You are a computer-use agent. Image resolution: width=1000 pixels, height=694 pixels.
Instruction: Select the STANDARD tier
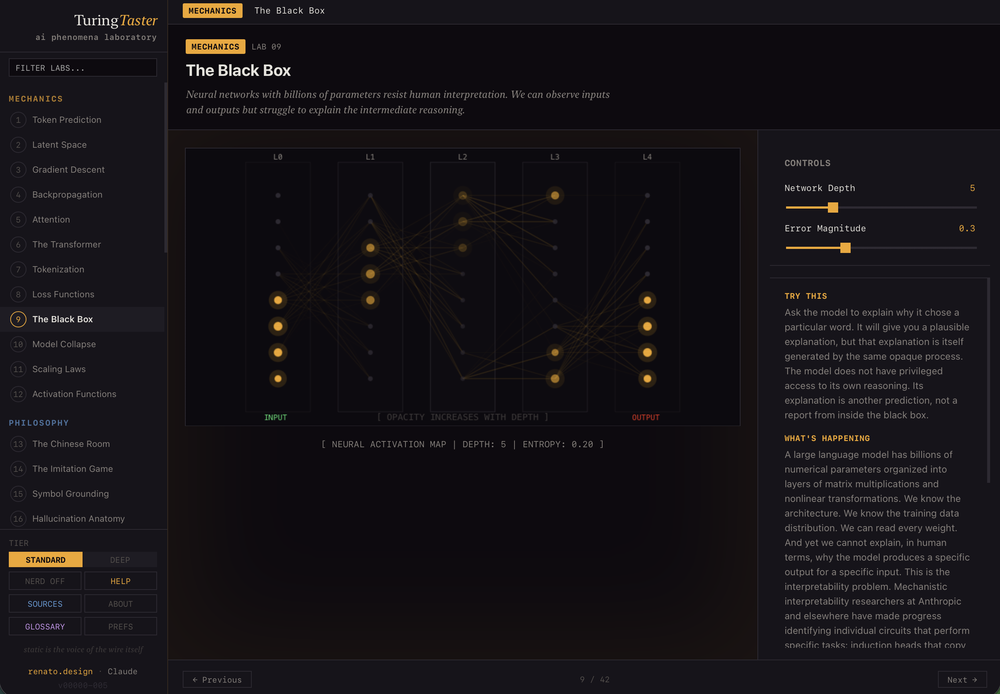point(46,559)
